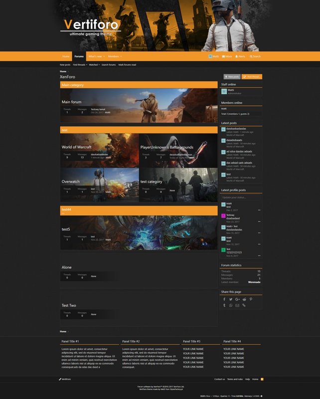Open the Main forum title link
Image resolution: width=320 pixels, height=399 pixels.
tap(71, 102)
